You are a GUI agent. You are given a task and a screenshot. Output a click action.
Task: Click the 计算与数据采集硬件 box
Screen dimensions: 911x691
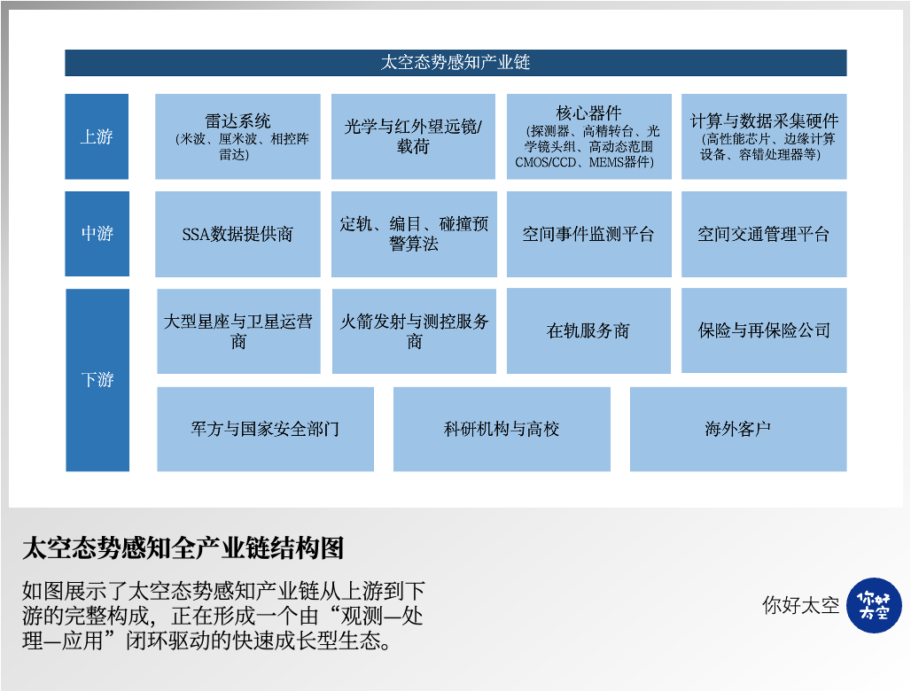coord(763,136)
